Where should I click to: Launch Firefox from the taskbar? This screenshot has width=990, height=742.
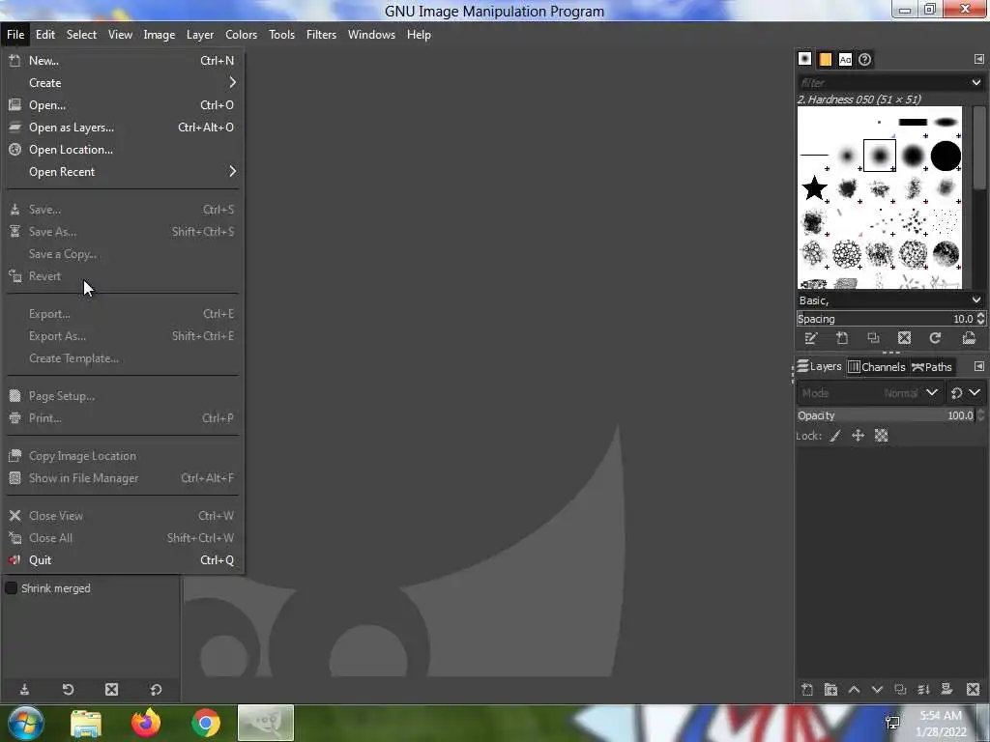(x=146, y=723)
